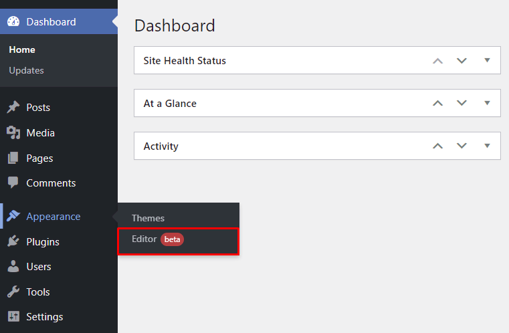Image resolution: width=509 pixels, height=333 pixels.
Task: Click the Plugins plug icon
Action: pos(13,242)
